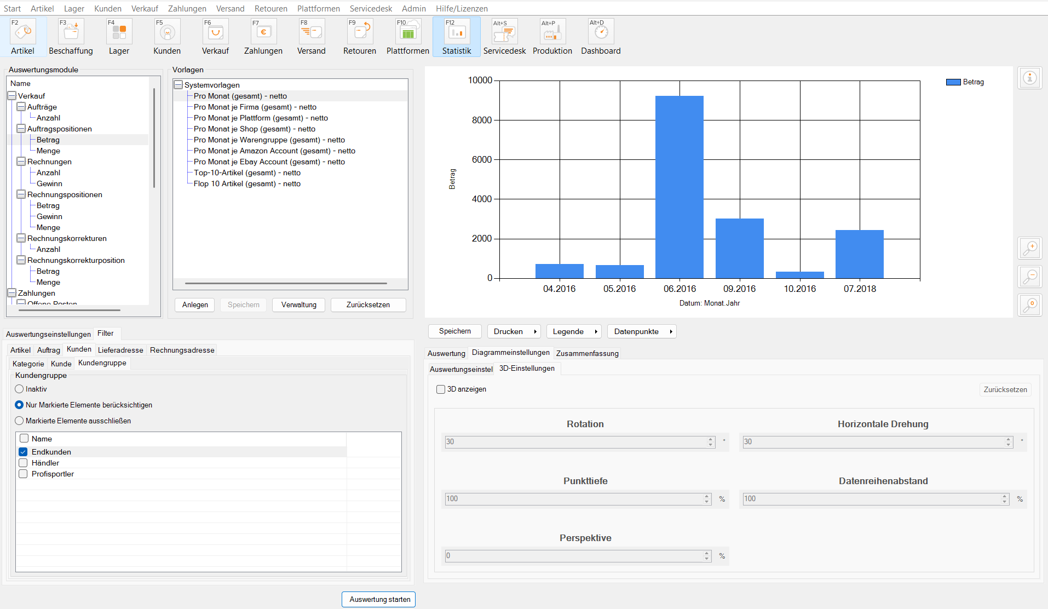Enable the 3D anzeigen checkbox

point(441,389)
